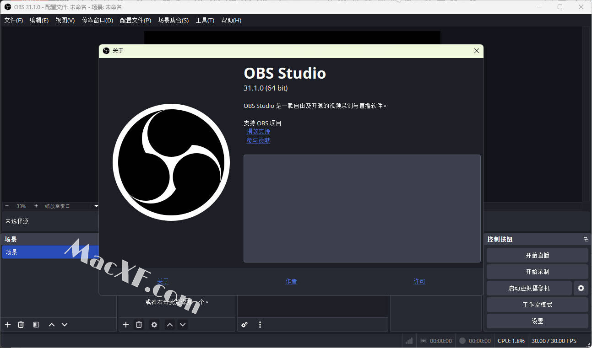
Task: Switch to the 作者 tab in the dialog
Action: (291, 282)
